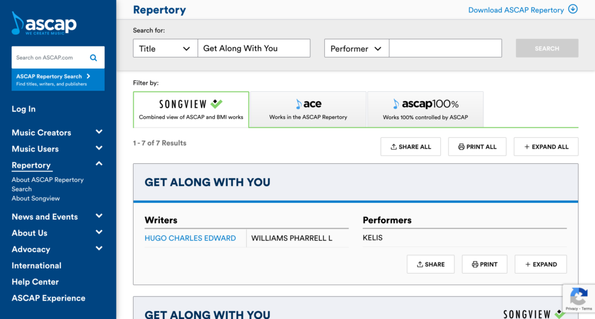Click Expand All results button
Screen dimensions: 595x319
[x=546, y=147]
